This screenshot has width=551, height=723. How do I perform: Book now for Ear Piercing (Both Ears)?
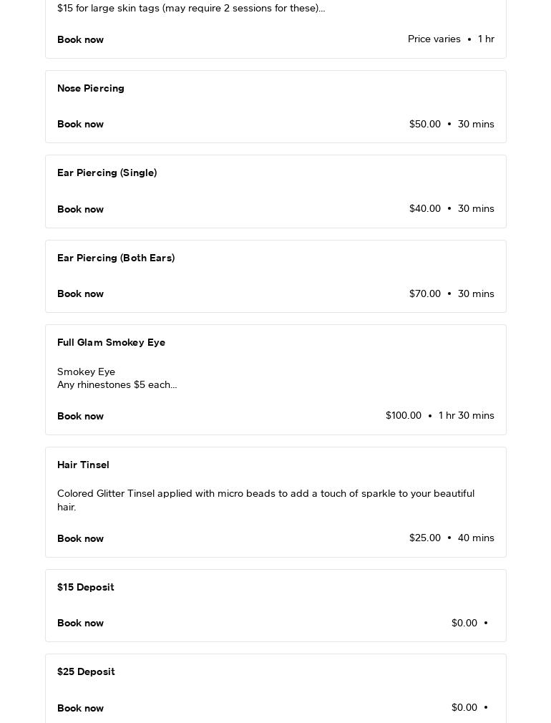click(x=80, y=293)
